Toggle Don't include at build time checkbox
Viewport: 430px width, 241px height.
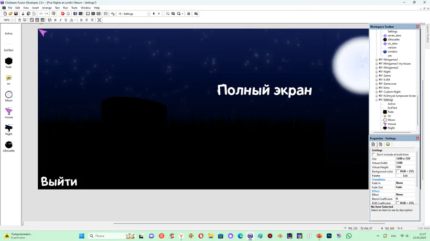click(373, 154)
